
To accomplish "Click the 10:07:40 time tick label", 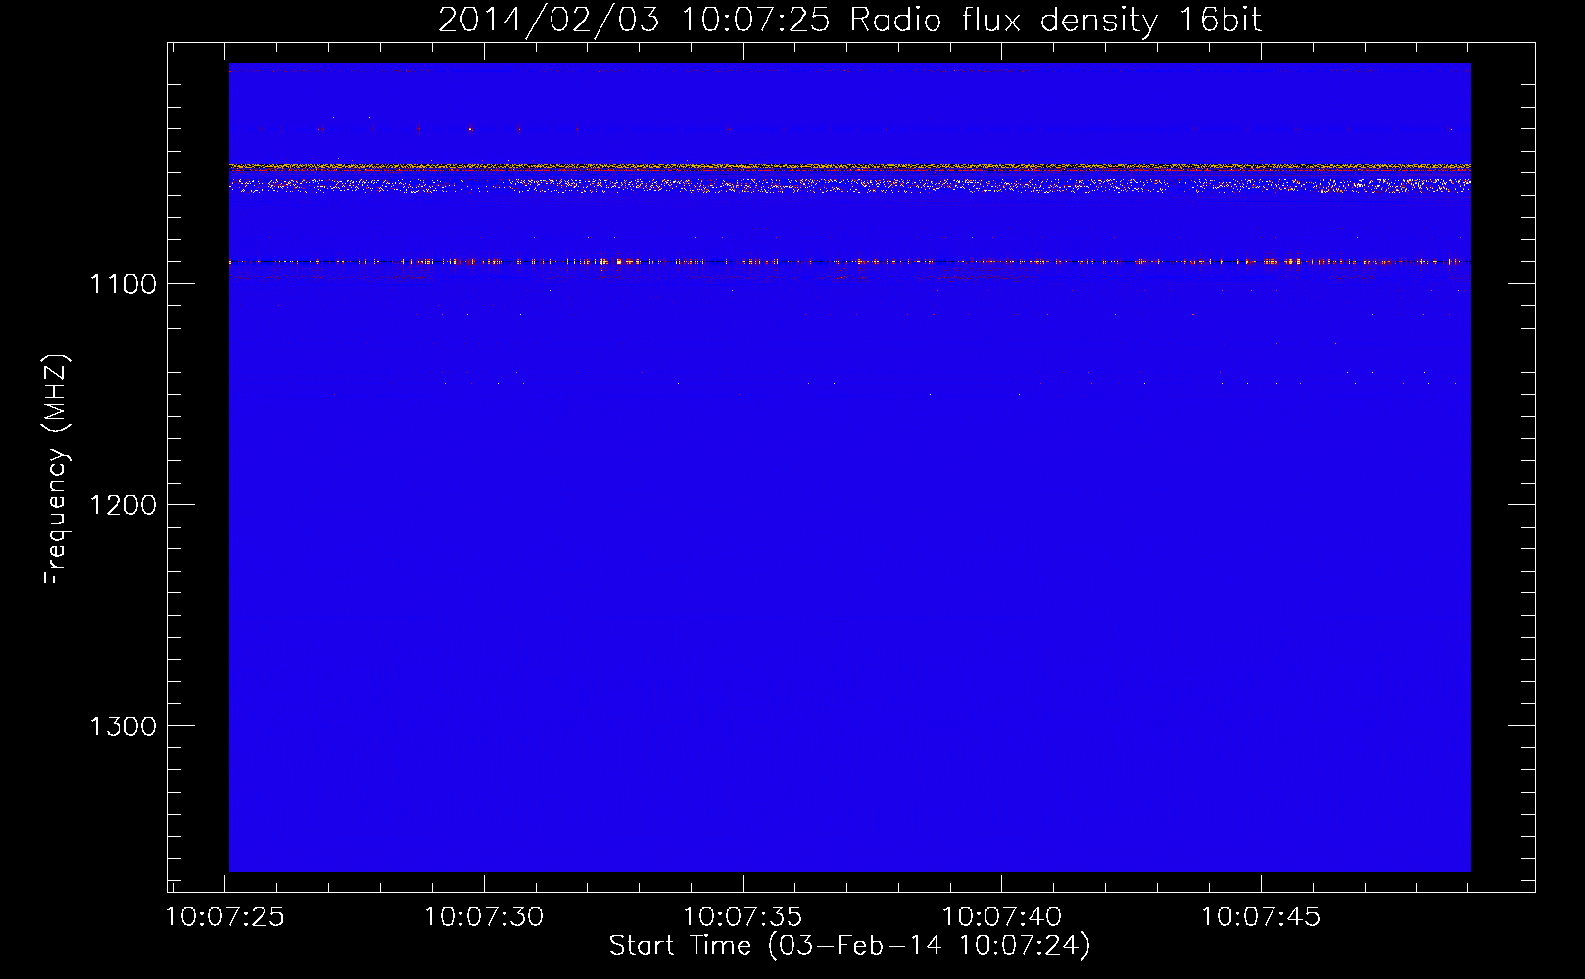I will 1001,917.
